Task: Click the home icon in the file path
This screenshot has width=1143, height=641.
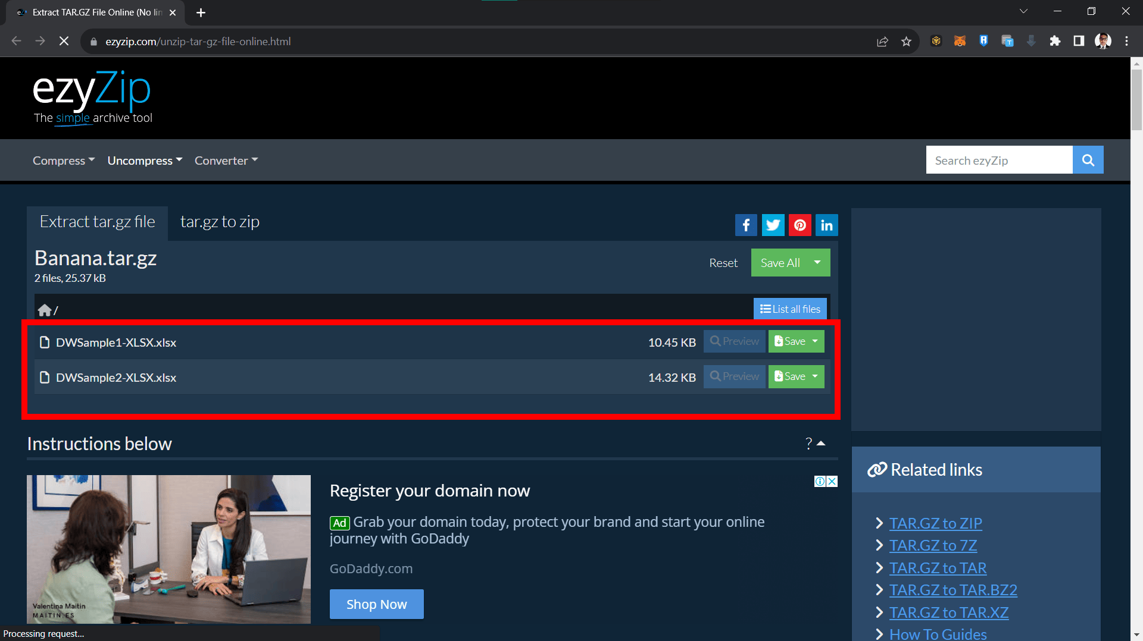Action: [45, 309]
